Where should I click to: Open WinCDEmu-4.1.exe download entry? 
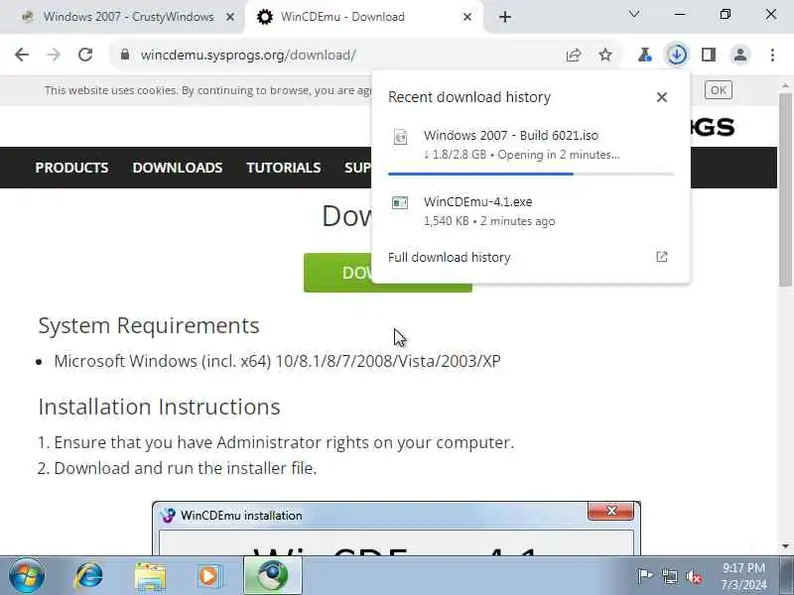pyautogui.click(x=530, y=211)
